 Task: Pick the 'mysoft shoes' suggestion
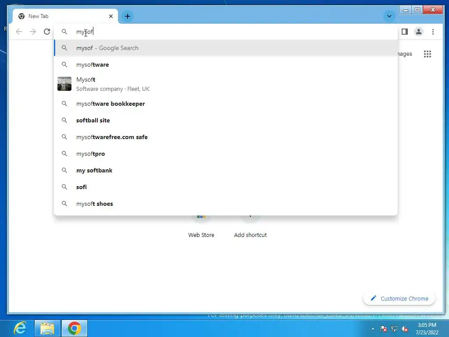[226, 204]
